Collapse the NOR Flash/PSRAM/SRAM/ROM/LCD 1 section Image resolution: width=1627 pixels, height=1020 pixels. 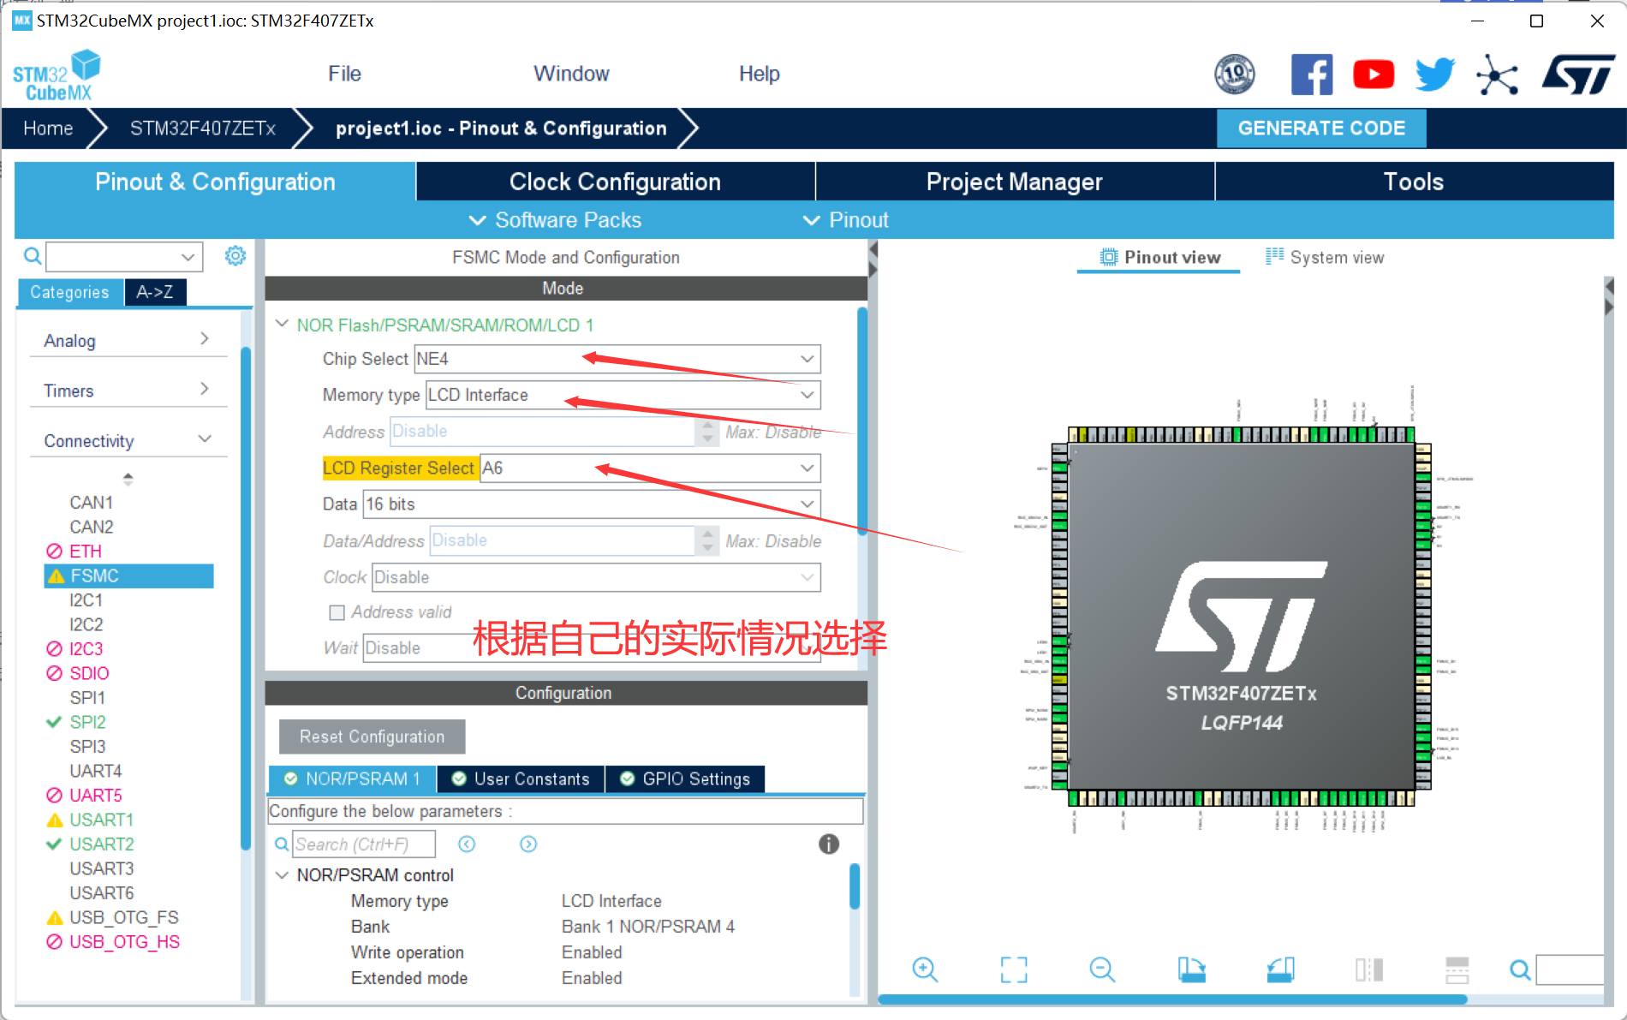coord(282,325)
